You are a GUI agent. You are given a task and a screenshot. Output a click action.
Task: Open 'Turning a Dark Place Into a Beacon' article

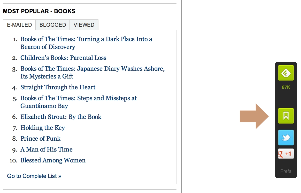point(86,39)
